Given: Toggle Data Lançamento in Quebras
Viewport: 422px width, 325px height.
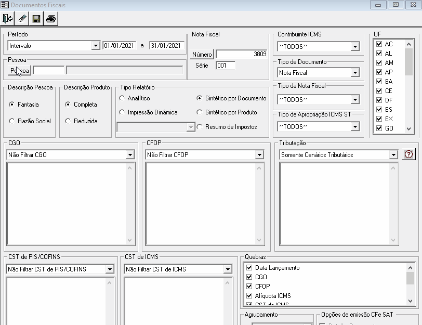Looking at the screenshot, I should pos(249,267).
